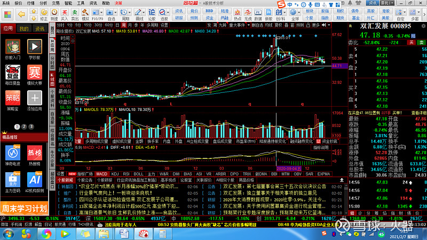Open the 分析 menu
Viewport: 427px width, 240px height.
43,3
